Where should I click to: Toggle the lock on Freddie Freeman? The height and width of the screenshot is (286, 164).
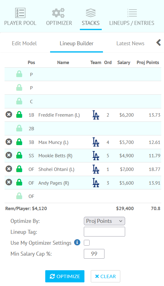click(x=19, y=114)
